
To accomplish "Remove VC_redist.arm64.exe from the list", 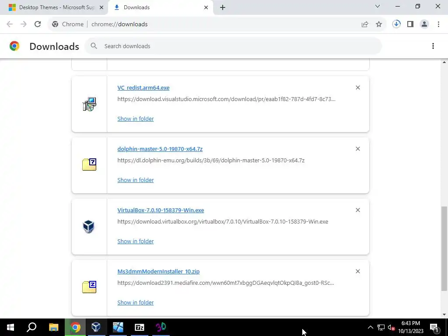I will 358,87.
